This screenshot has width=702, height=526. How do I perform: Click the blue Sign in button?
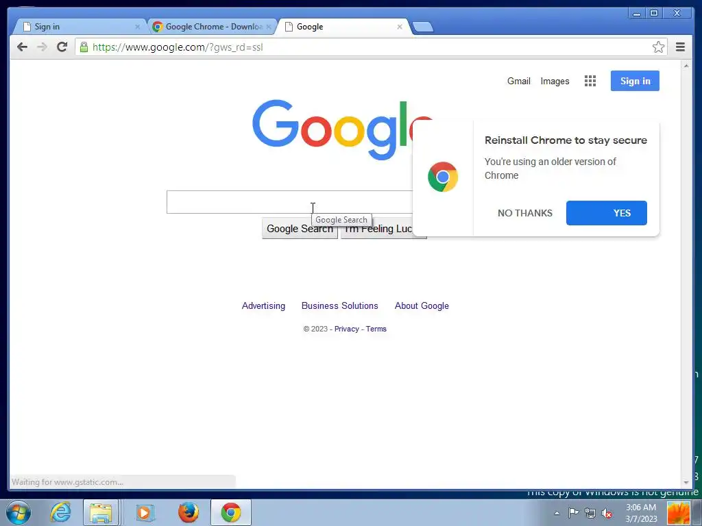click(x=635, y=81)
